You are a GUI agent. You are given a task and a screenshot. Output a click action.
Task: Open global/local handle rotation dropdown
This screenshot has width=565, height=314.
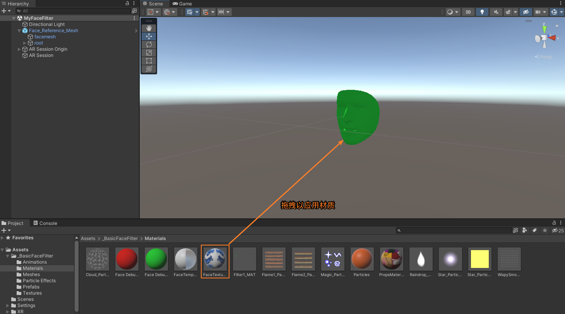(x=169, y=12)
